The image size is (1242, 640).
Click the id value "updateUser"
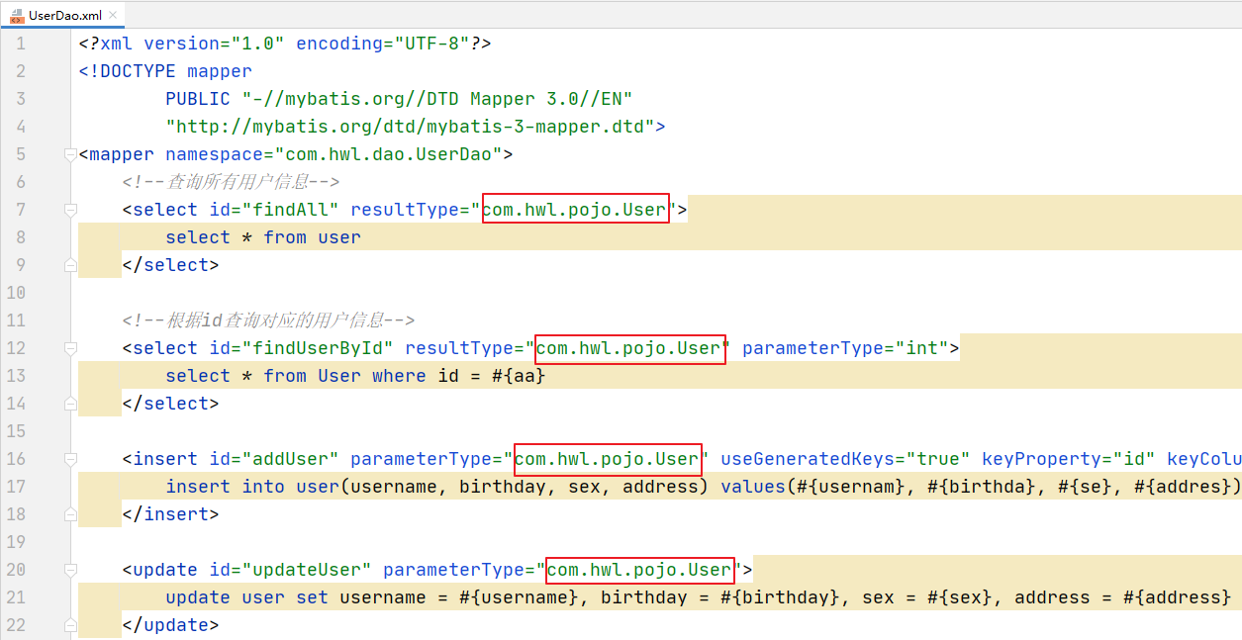coord(307,570)
